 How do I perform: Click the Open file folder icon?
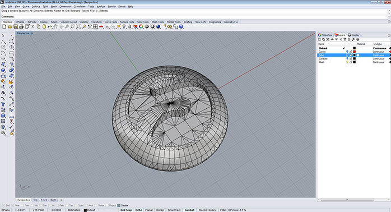(10, 27)
